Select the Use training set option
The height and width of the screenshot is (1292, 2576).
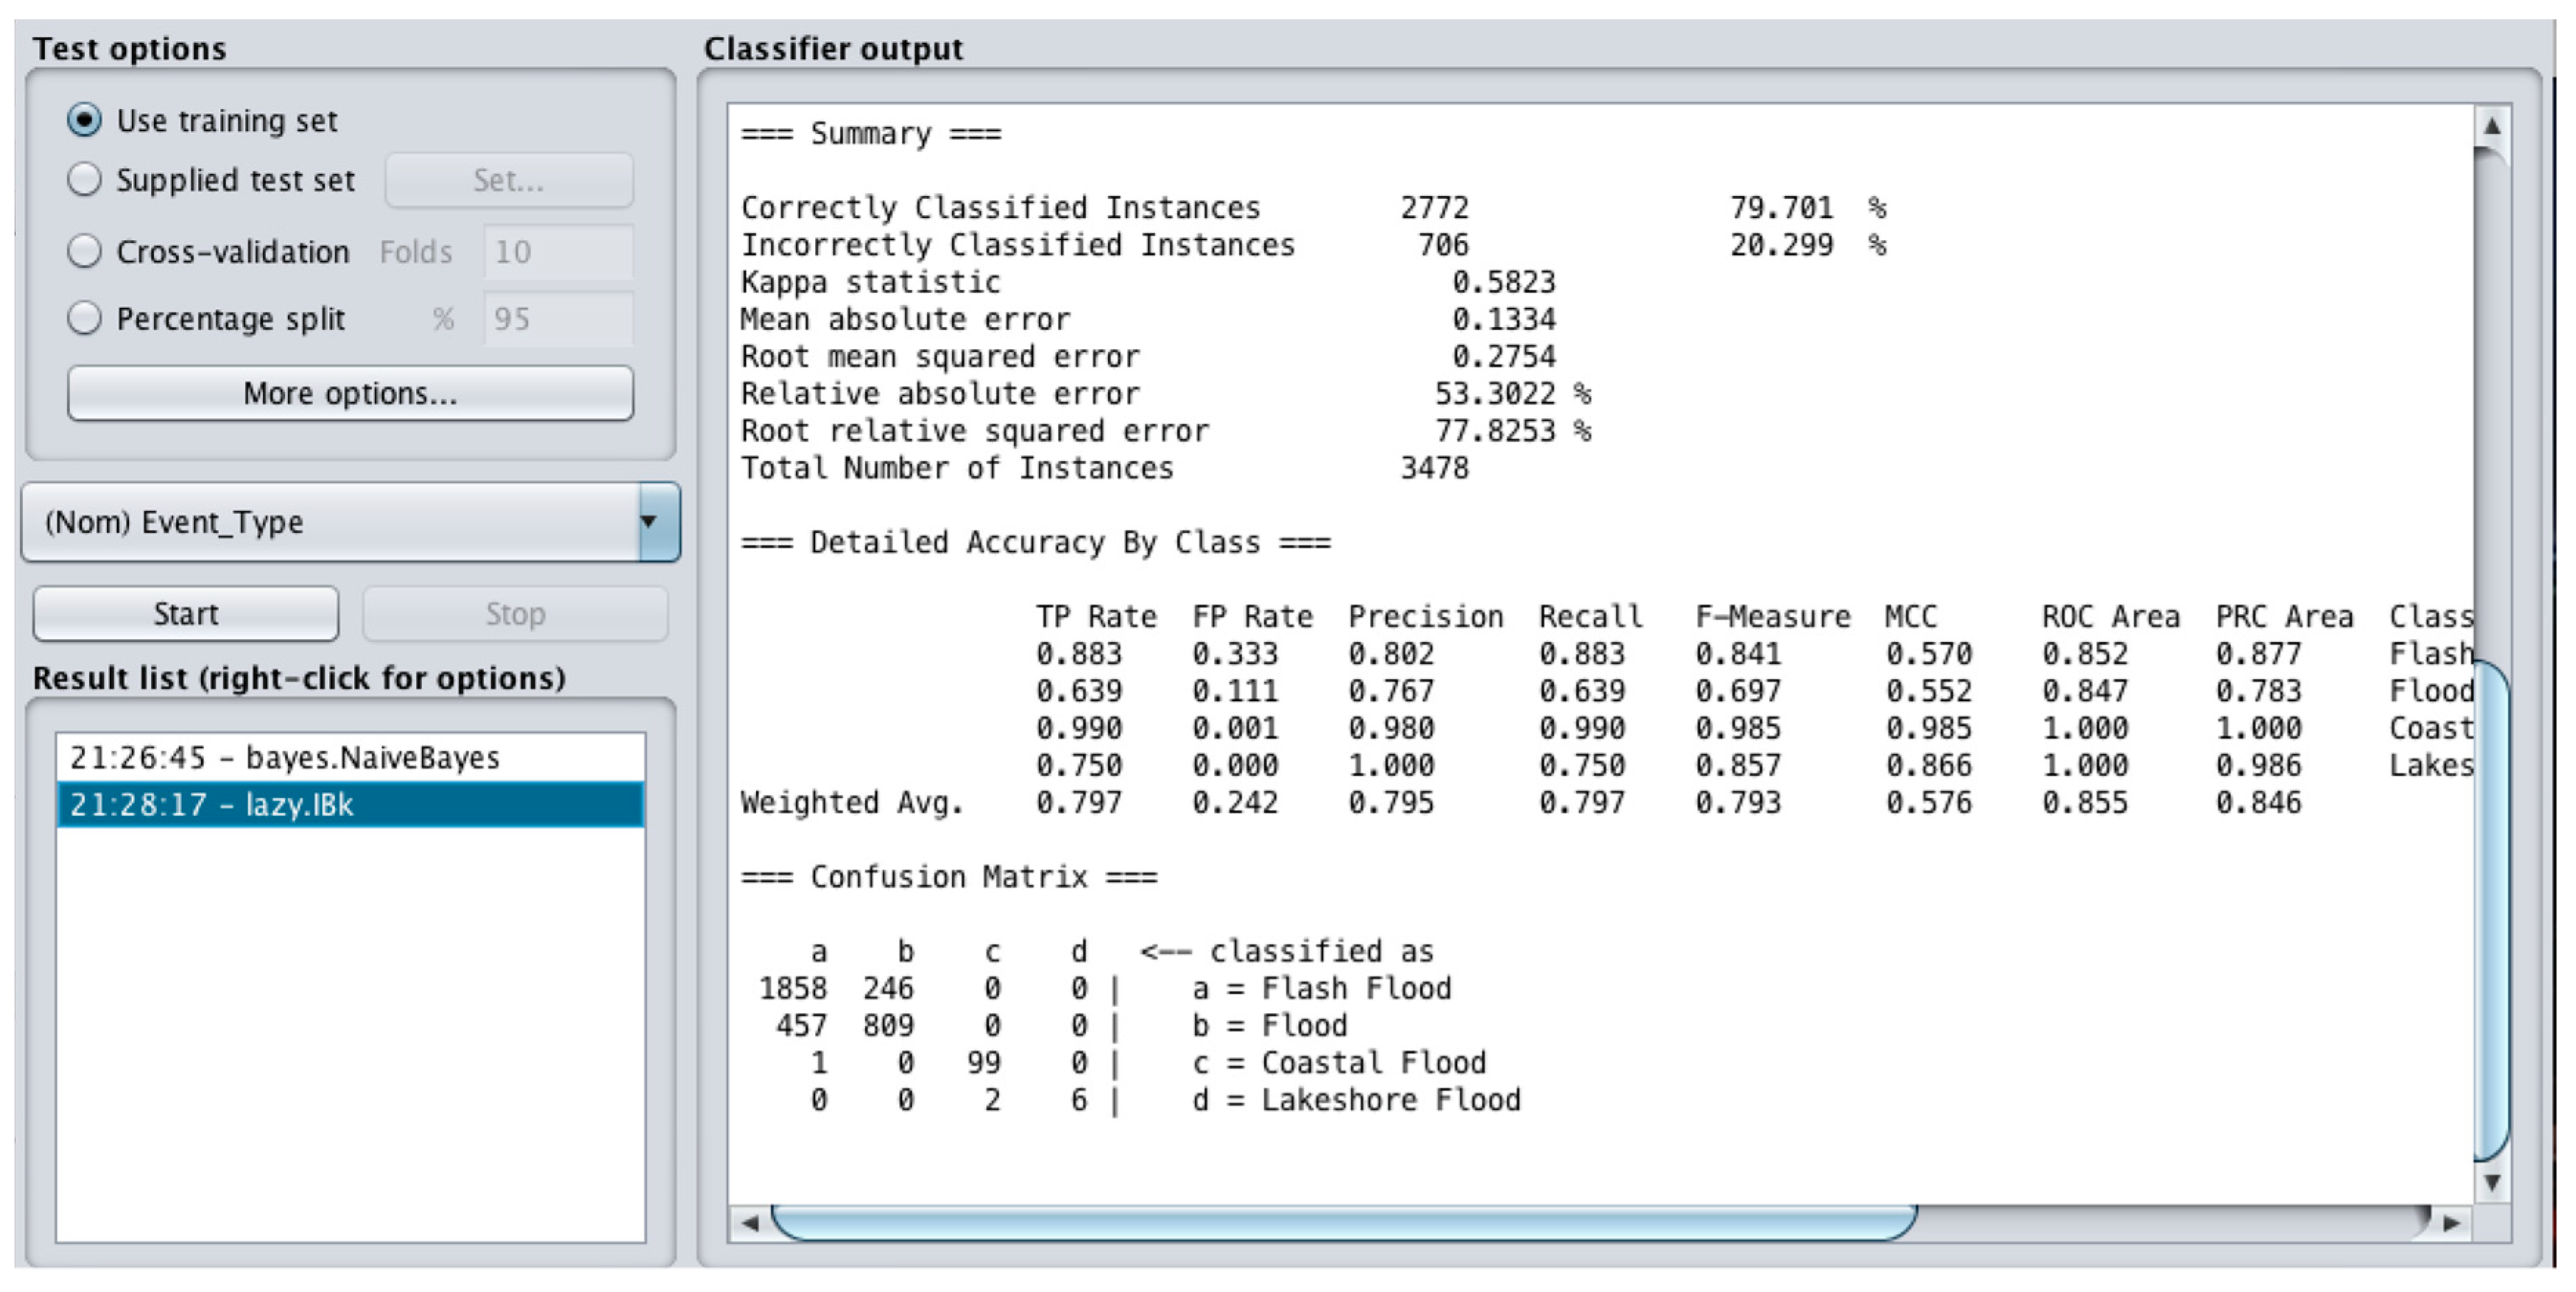pos(85,120)
